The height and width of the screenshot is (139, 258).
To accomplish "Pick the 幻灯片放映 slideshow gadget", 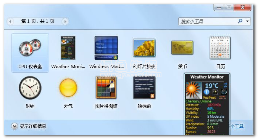I will pos(144,48).
